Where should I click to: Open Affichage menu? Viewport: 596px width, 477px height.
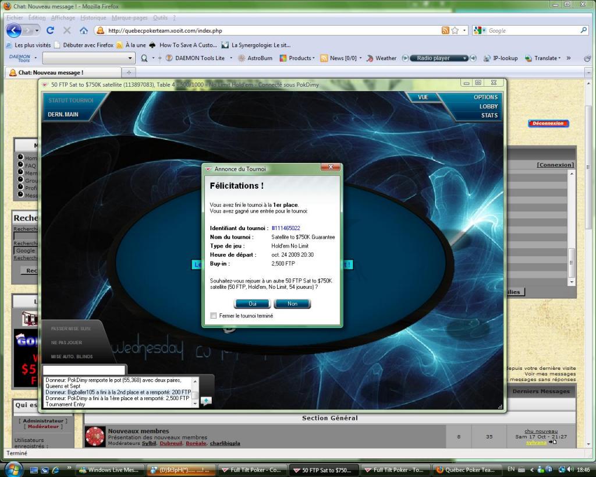point(63,18)
